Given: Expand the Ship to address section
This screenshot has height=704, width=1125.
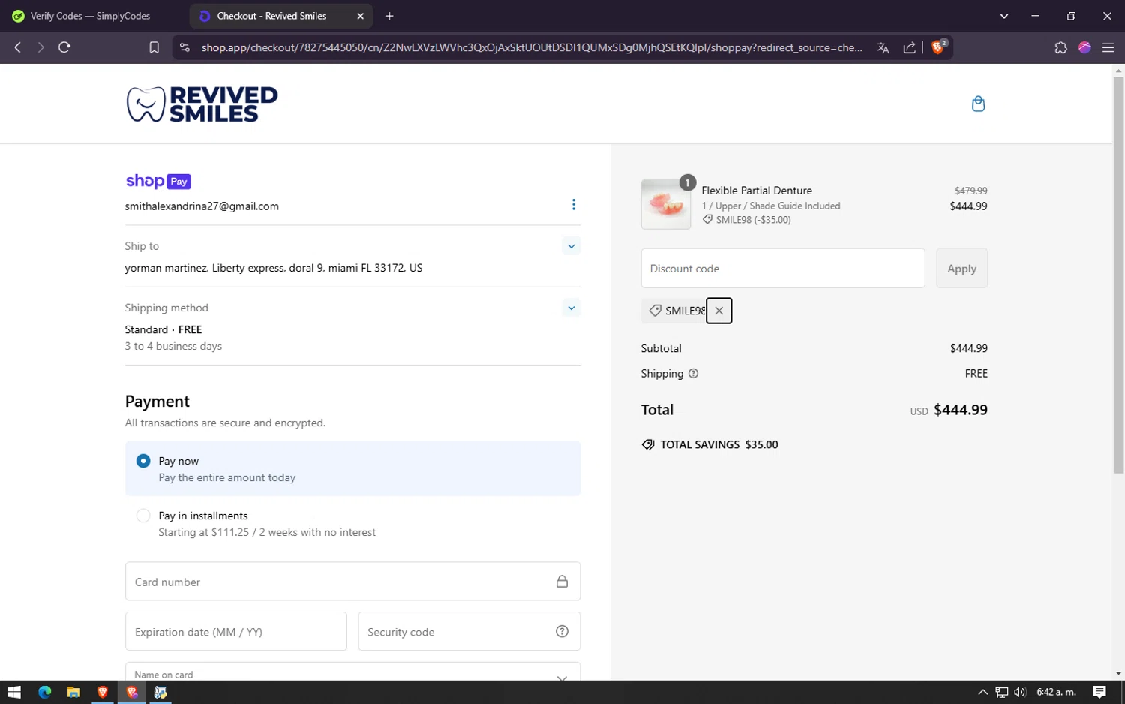Looking at the screenshot, I should [571, 246].
